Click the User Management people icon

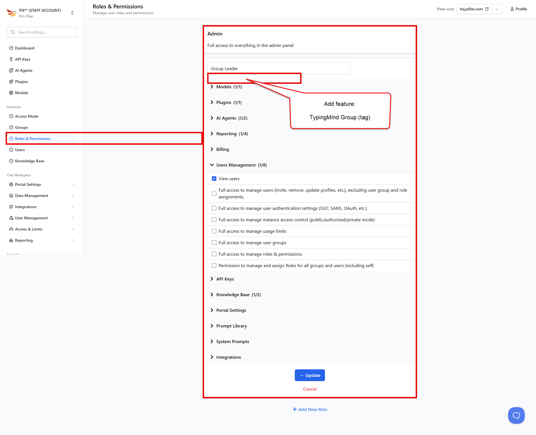click(x=11, y=218)
